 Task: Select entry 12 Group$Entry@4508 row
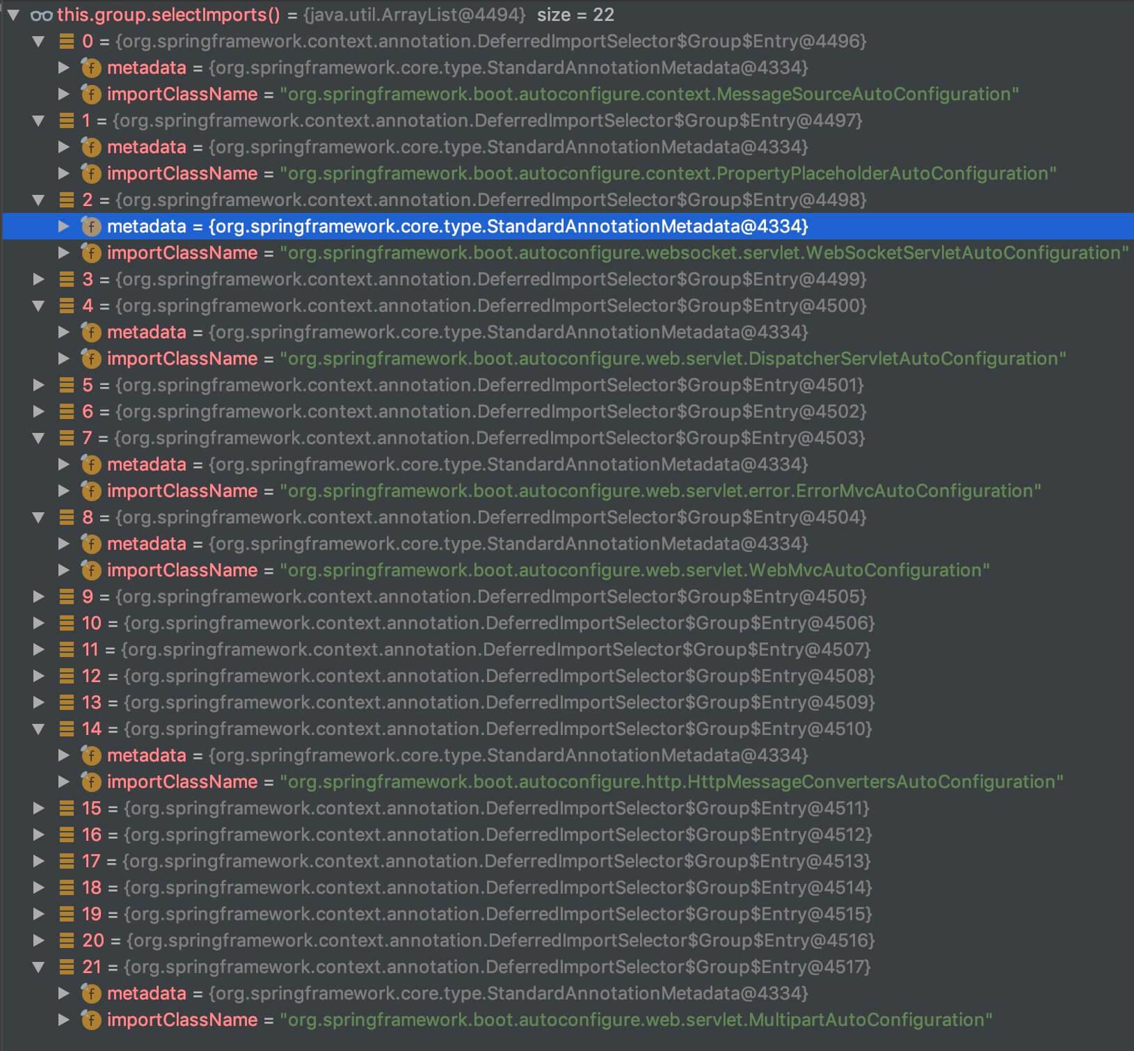coord(487,676)
